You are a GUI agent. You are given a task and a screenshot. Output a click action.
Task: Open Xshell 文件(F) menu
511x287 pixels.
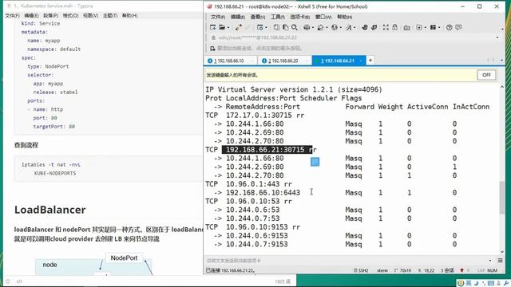point(218,17)
